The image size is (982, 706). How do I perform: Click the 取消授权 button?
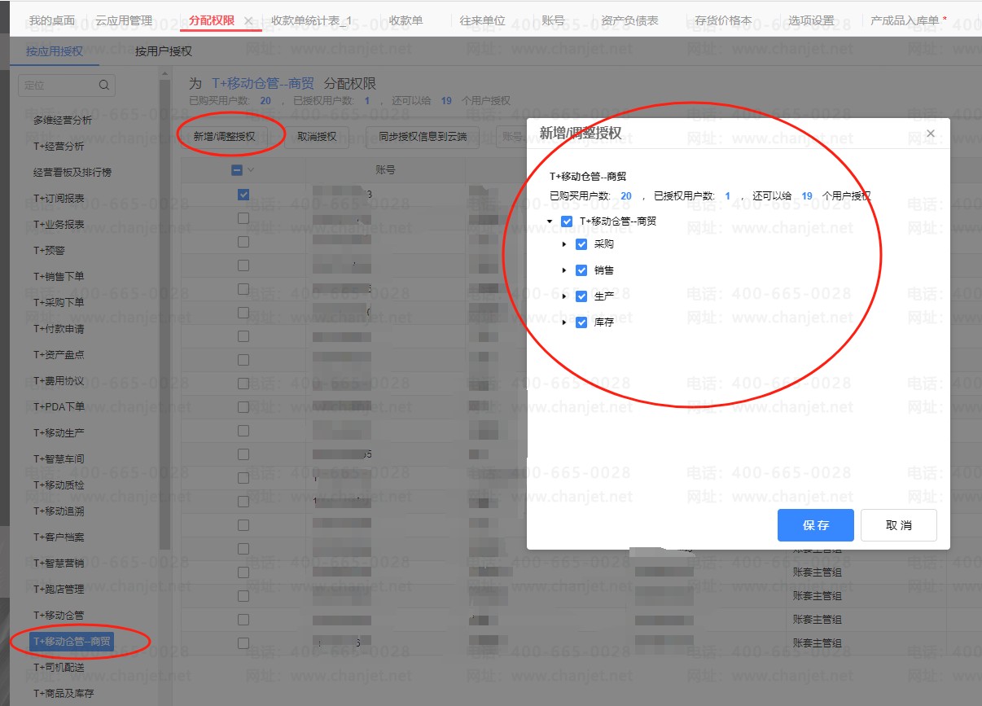click(317, 137)
